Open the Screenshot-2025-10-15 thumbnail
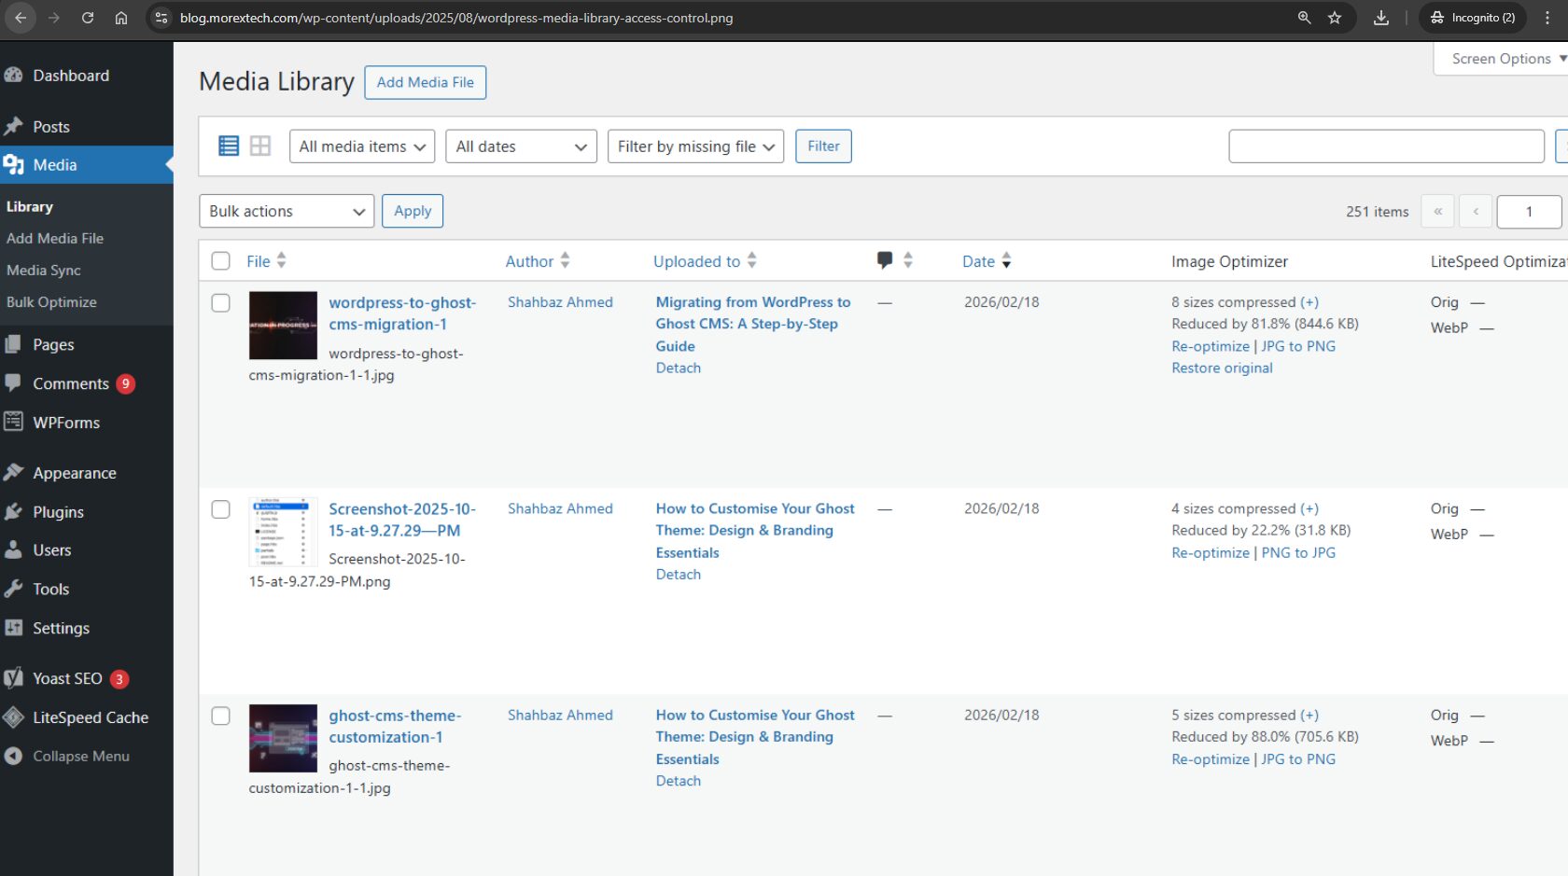The image size is (1568, 876). (x=283, y=532)
